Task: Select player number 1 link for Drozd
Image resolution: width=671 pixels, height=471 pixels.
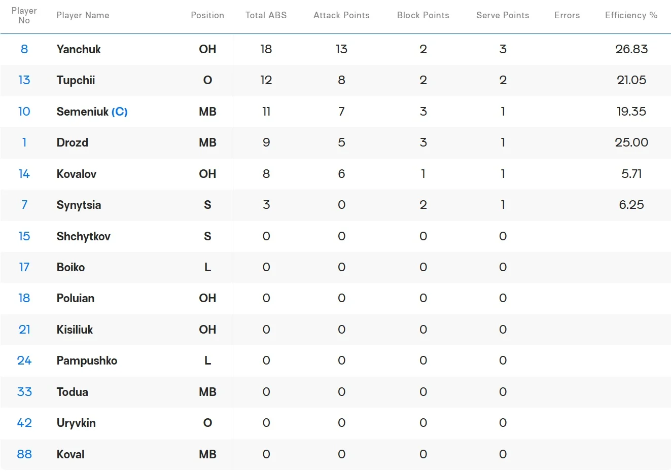Action: (24, 142)
